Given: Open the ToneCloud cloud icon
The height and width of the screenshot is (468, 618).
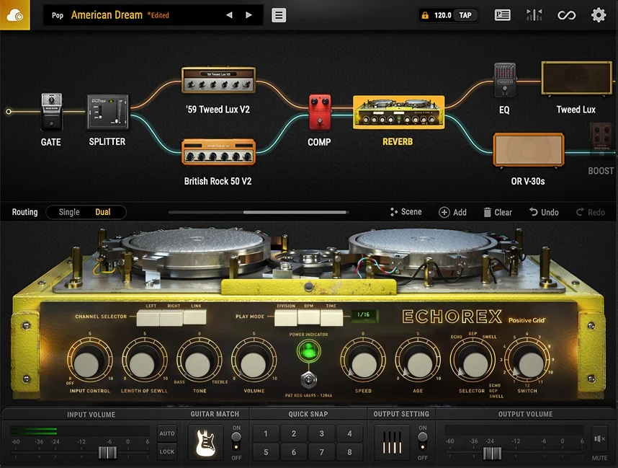Looking at the screenshot, I should (x=14, y=15).
